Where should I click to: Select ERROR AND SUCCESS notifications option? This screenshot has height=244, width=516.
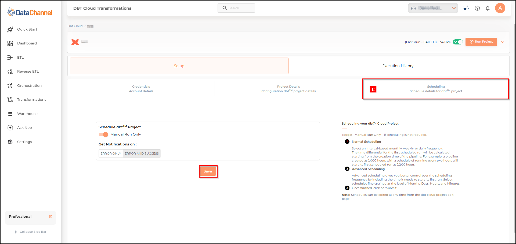click(142, 153)
